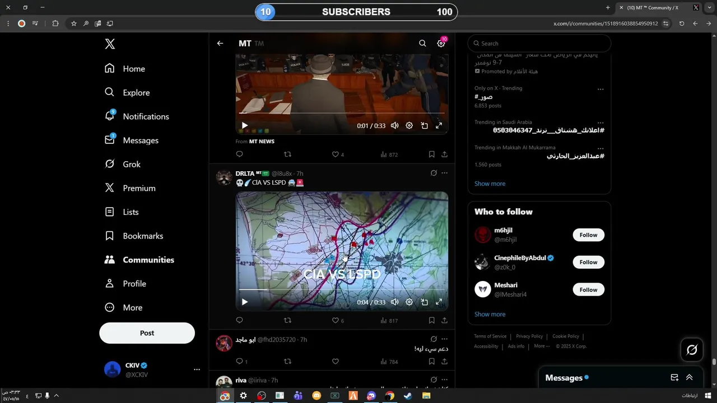This screenshot has height=403, width=717.
Task: View analytics showing 817 views
Action: click(389, 321)
